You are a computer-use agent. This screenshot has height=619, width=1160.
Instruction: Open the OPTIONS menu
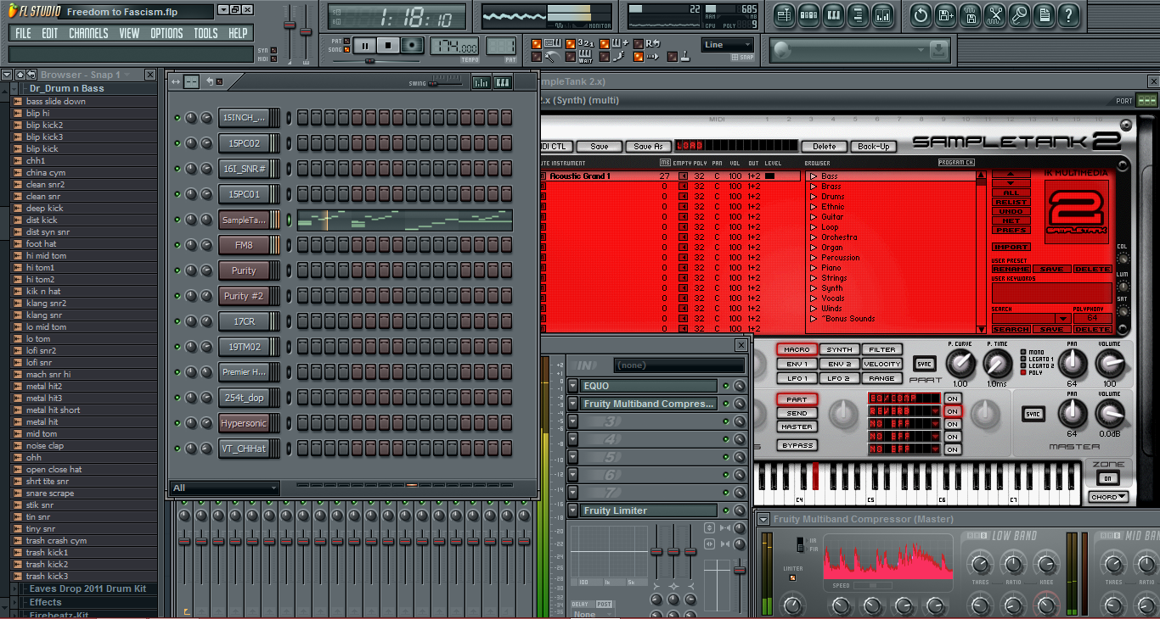tap(166, 33)
